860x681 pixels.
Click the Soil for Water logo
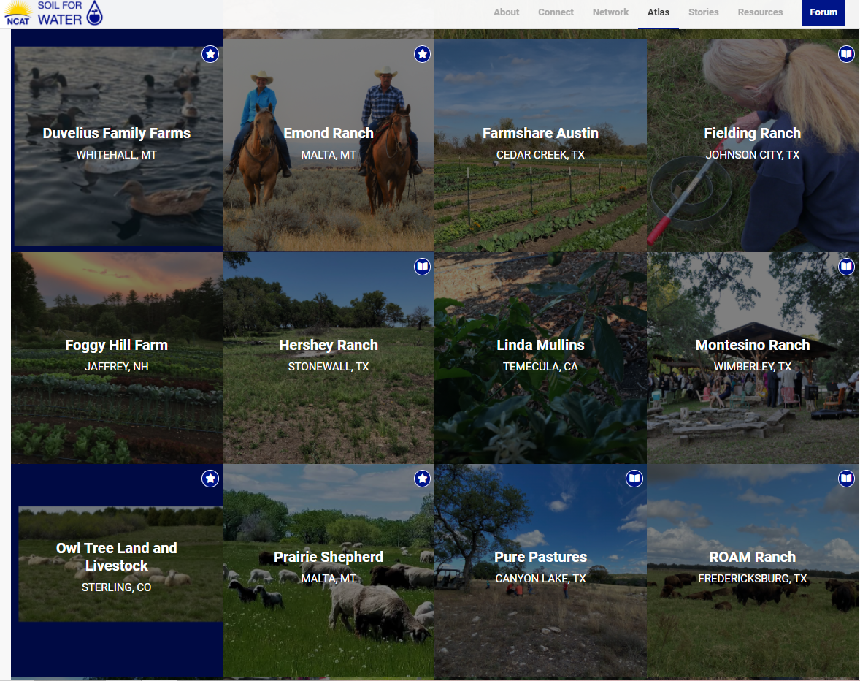coord(54,13)
